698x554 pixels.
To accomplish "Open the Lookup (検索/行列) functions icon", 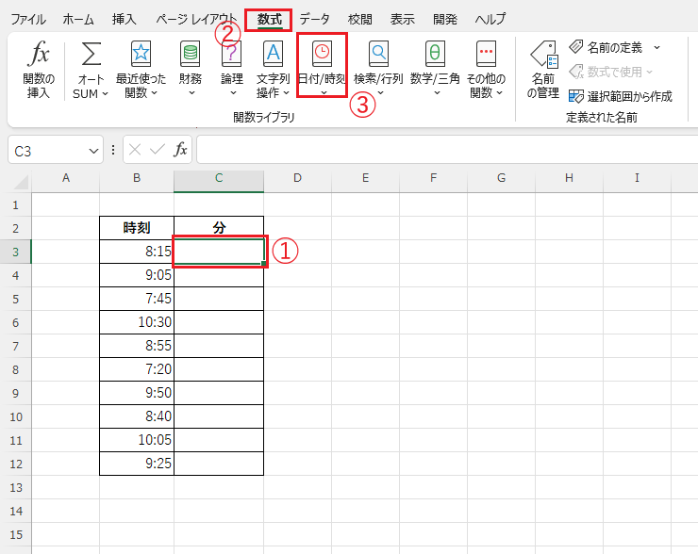I will tap(378, 54).
